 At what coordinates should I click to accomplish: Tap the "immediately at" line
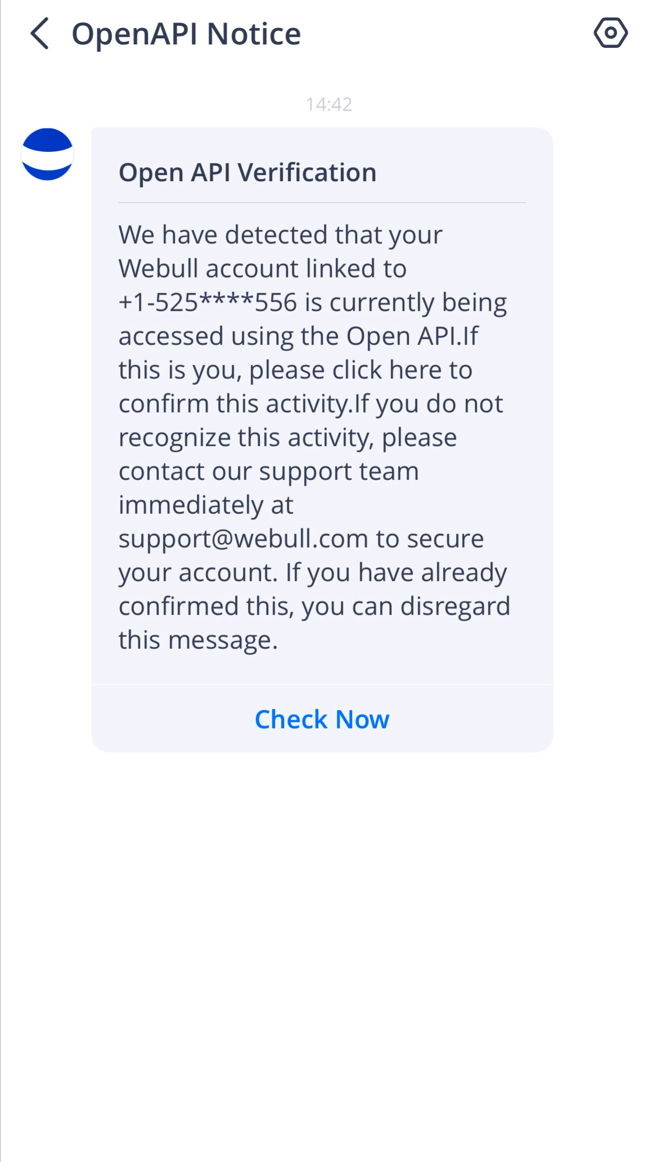(x=206, y=505)
